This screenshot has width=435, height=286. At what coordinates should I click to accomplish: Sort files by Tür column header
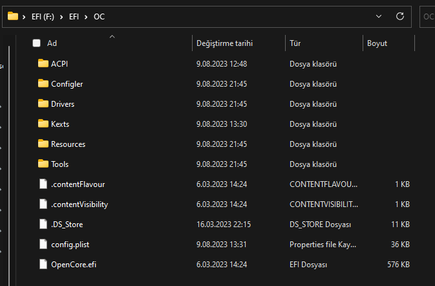click(295, 43)
